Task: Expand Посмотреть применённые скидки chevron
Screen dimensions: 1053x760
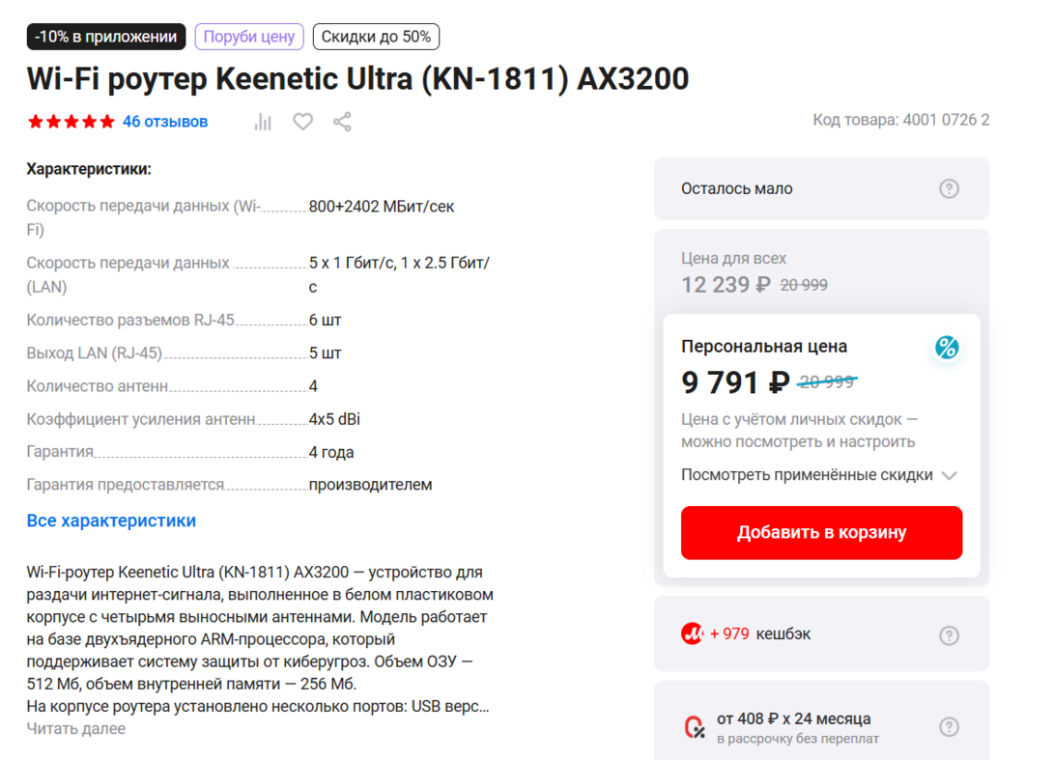Action: click(949, 475)
